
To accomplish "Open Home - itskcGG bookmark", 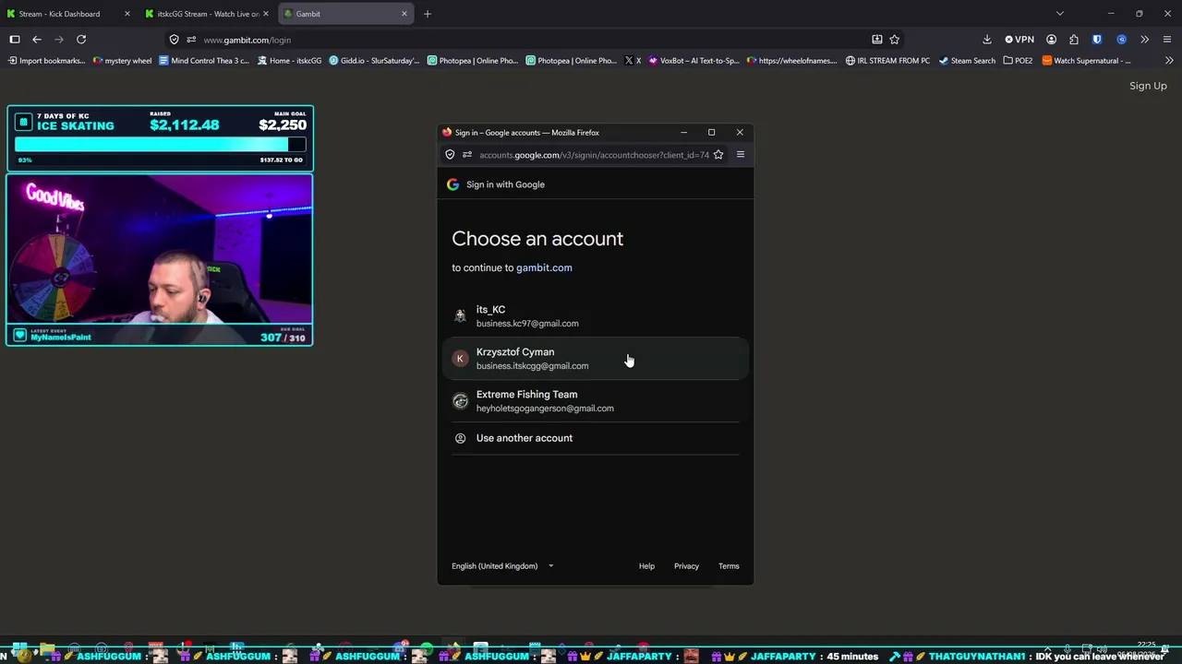I will pos(289,61).
